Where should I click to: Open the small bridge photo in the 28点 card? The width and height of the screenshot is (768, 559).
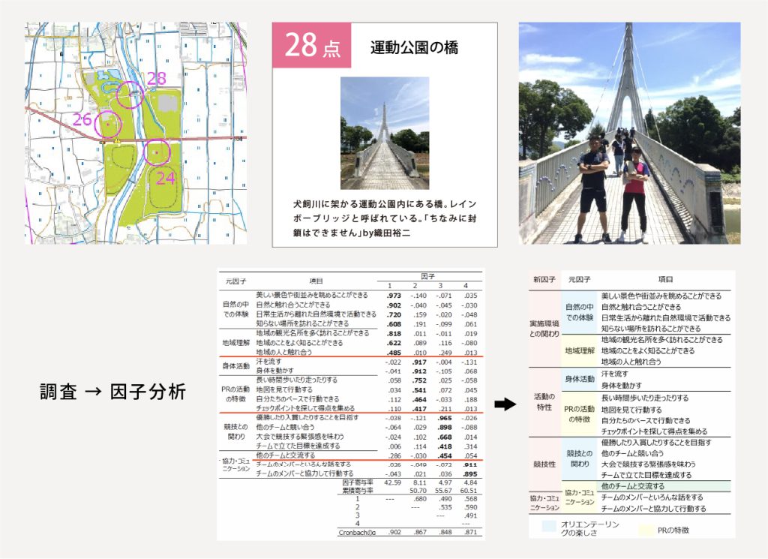point(385,133)
